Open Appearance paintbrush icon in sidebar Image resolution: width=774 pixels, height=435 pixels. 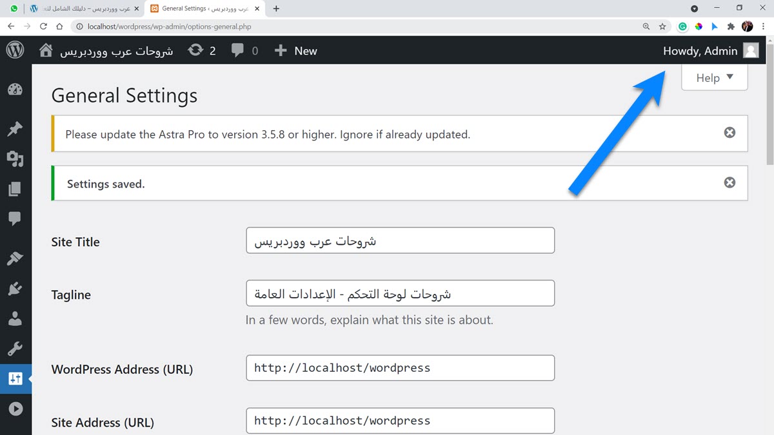(15, 258)
